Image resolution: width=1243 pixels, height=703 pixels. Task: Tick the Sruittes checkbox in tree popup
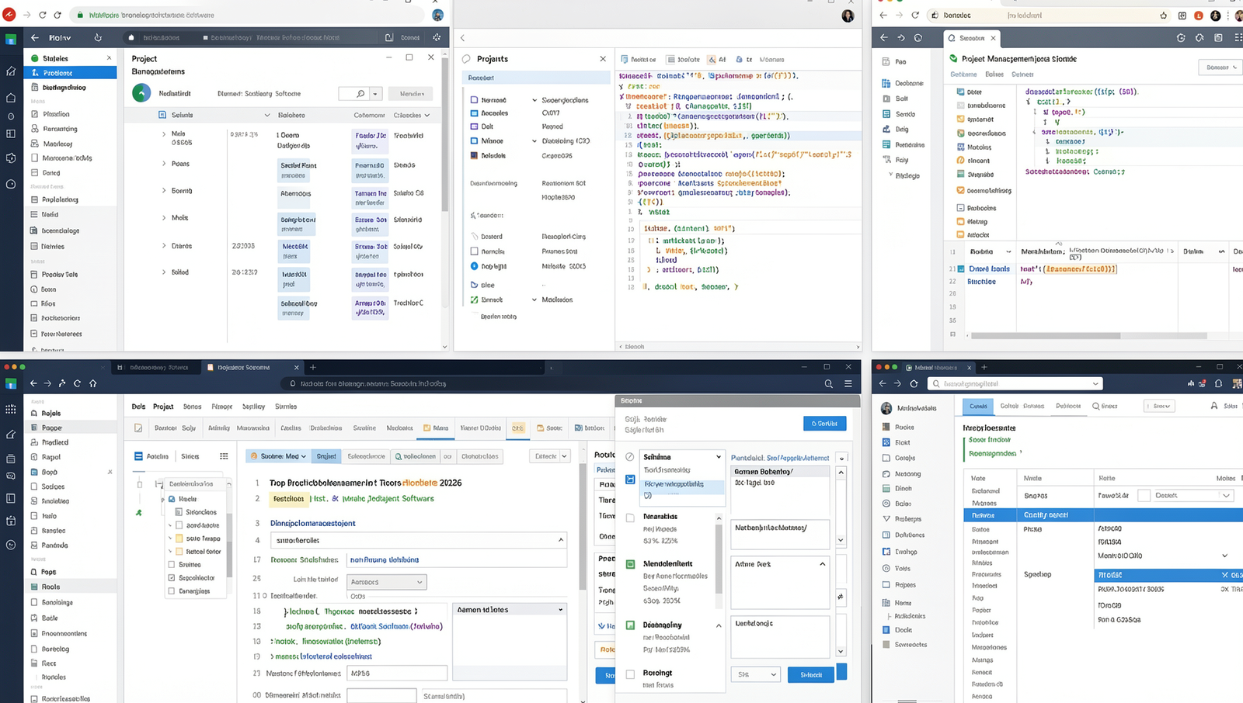tap(172, 564)
